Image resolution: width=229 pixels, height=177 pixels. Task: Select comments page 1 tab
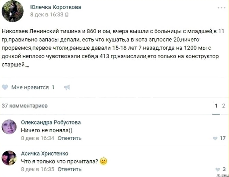pos(216,106)
